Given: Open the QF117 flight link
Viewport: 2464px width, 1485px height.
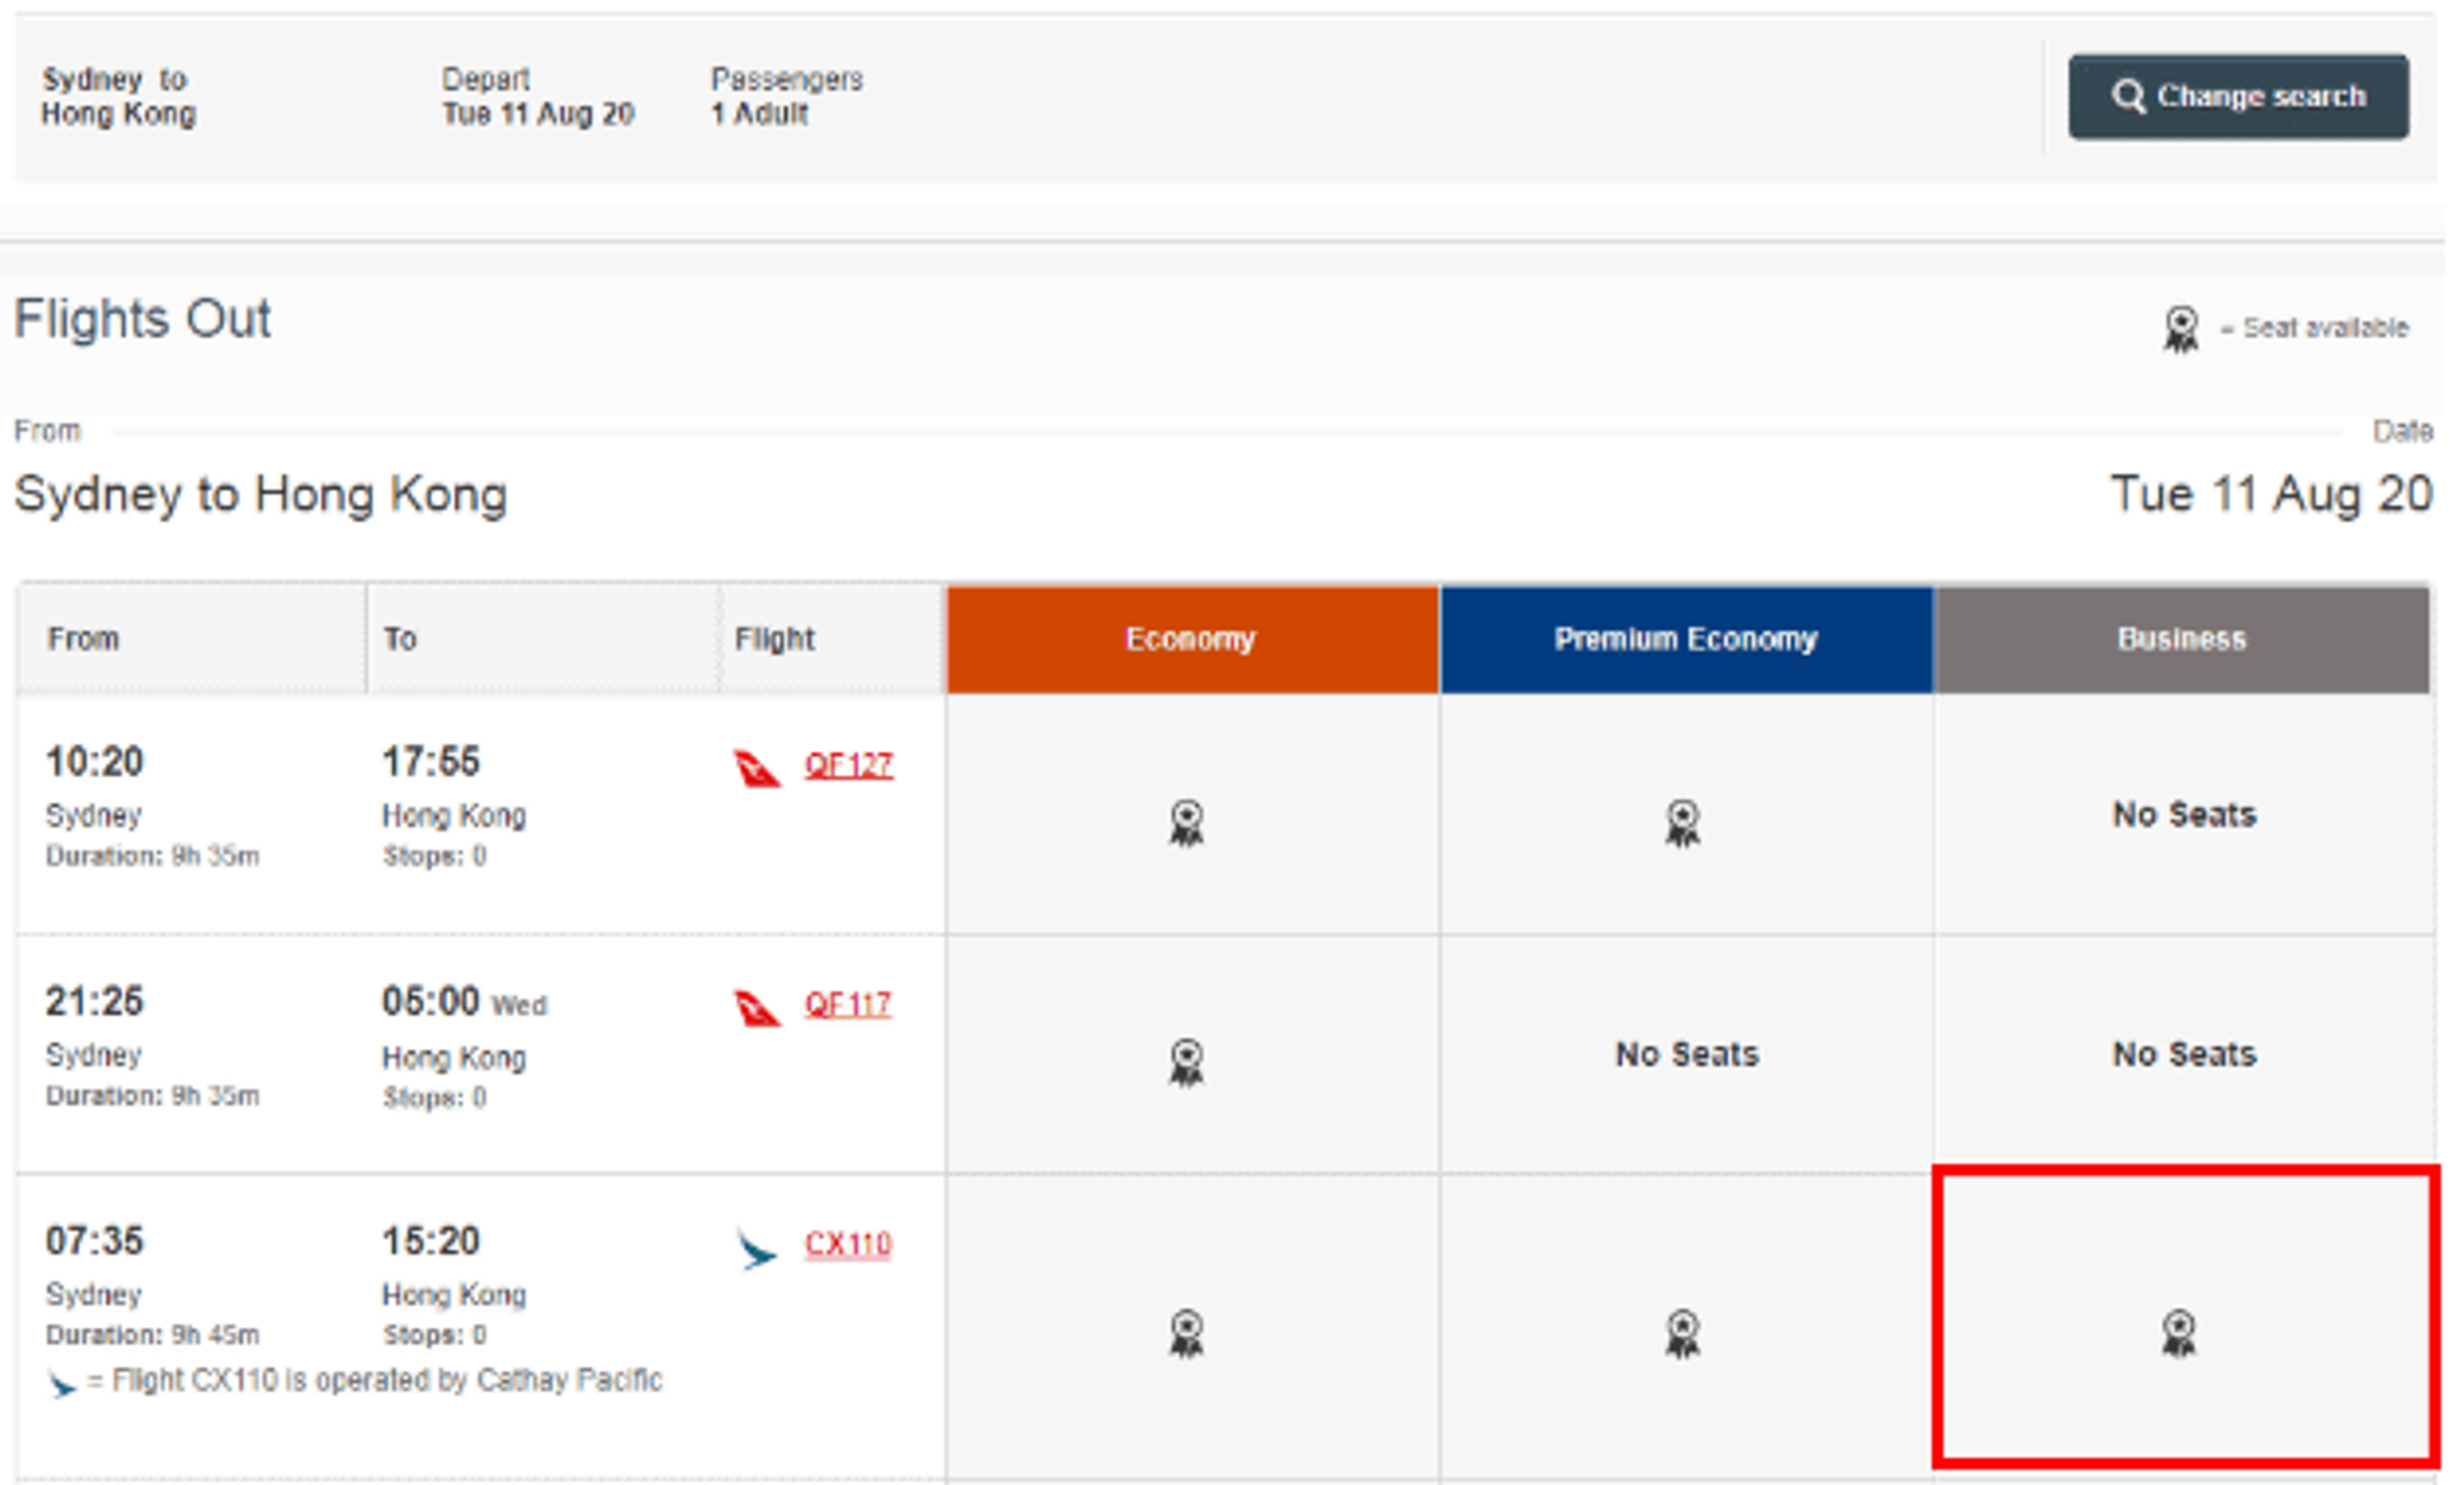Looking at the screenshot, I should click(x=848, y=1004).
